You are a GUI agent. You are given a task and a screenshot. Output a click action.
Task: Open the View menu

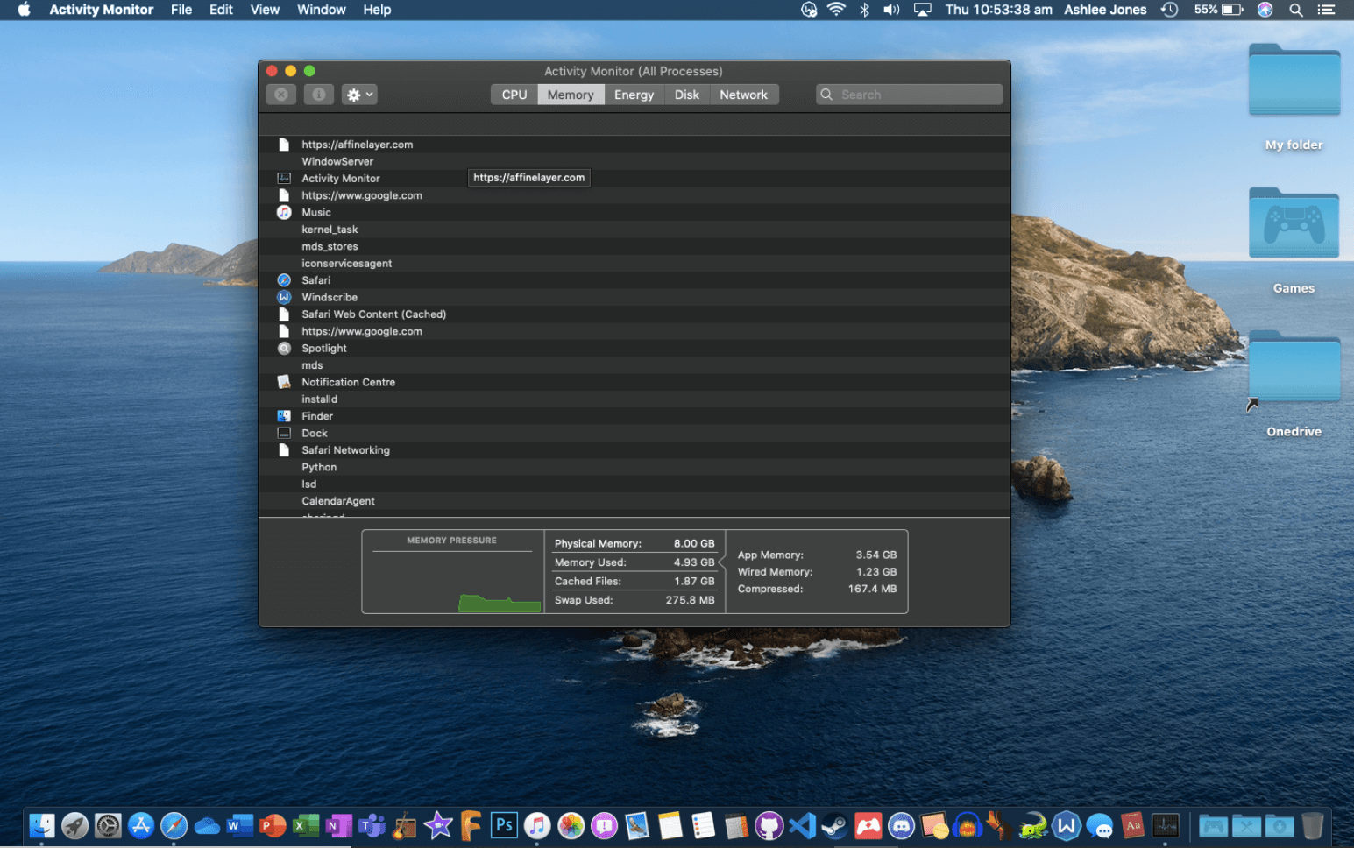pos(265,10)
